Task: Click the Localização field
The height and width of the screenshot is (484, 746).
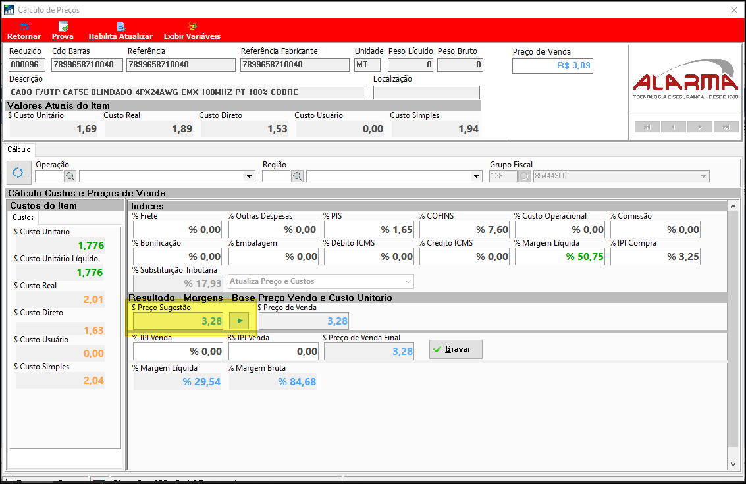Action: click(426, 92)
